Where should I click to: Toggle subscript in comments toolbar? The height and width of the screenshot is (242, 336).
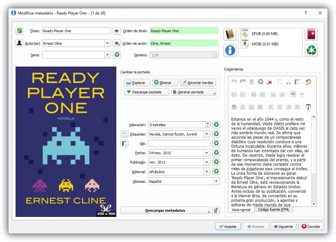(x=262, y=94)
